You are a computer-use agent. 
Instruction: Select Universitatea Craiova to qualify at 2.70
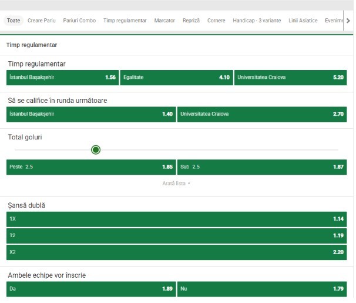[x=262, y=114]
